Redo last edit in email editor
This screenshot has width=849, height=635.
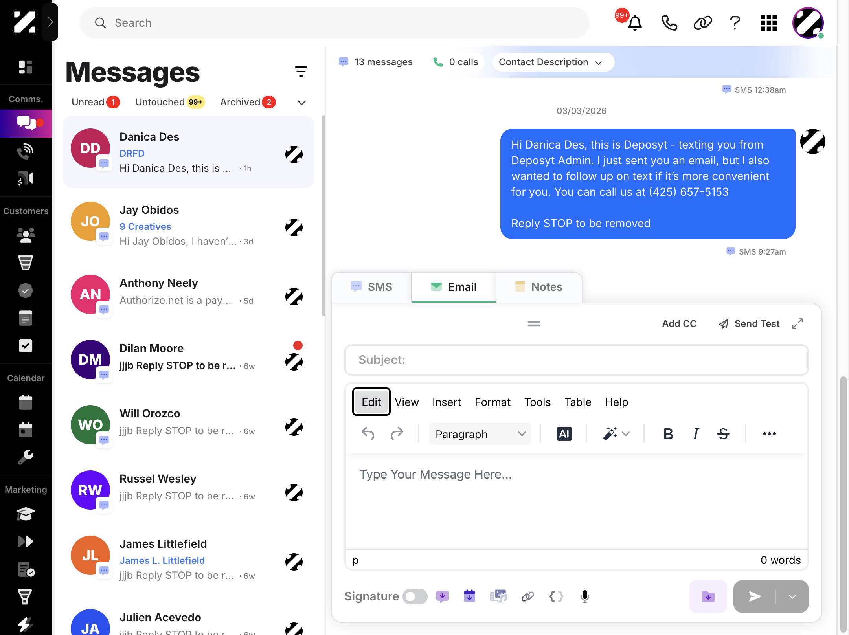coord(397,434)
